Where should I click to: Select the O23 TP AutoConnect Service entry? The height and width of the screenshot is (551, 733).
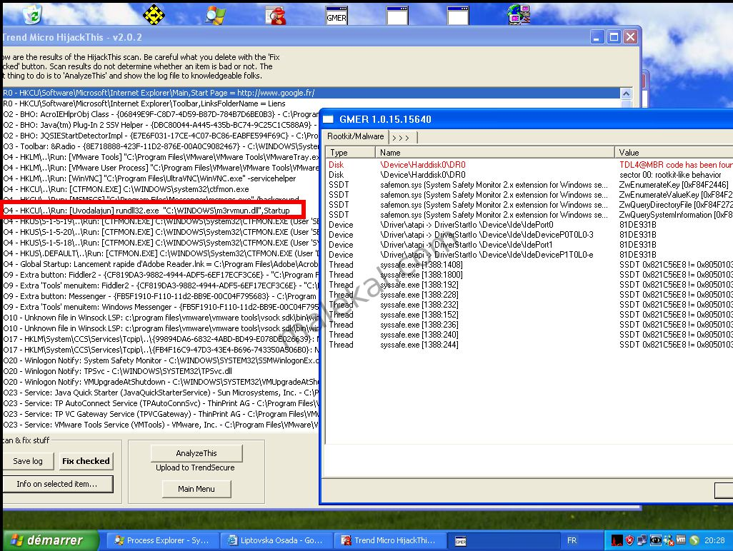161,404
